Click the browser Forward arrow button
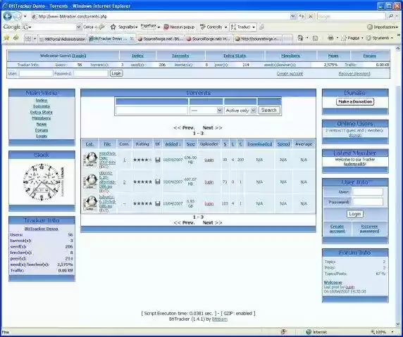The image size is (403, 337). [17, 17]
